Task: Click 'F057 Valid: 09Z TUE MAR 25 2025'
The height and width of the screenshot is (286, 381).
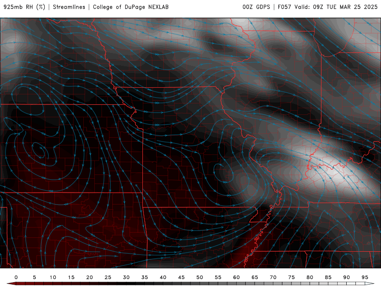Action: [328, 7]
